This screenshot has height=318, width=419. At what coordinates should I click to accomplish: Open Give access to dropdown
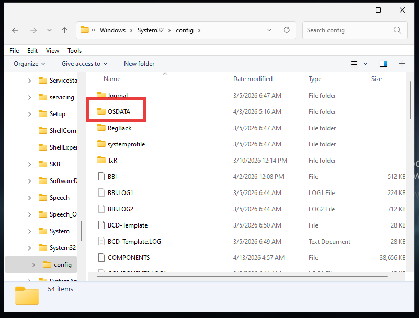click(84, 64)
